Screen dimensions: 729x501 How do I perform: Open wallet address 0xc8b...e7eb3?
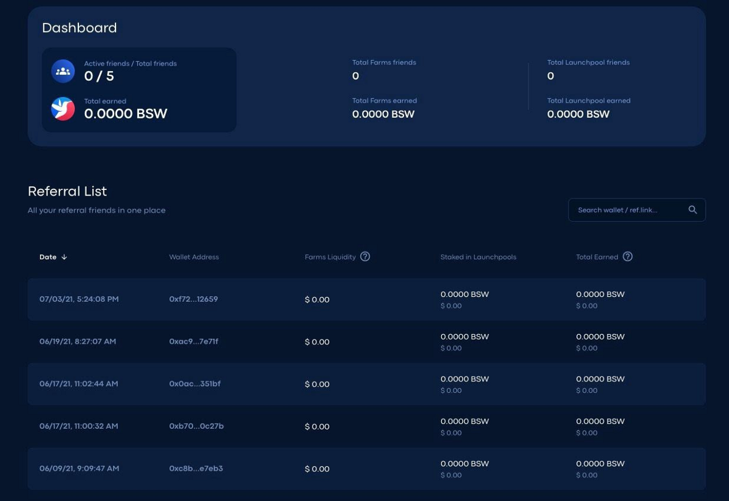coord(196,469)
